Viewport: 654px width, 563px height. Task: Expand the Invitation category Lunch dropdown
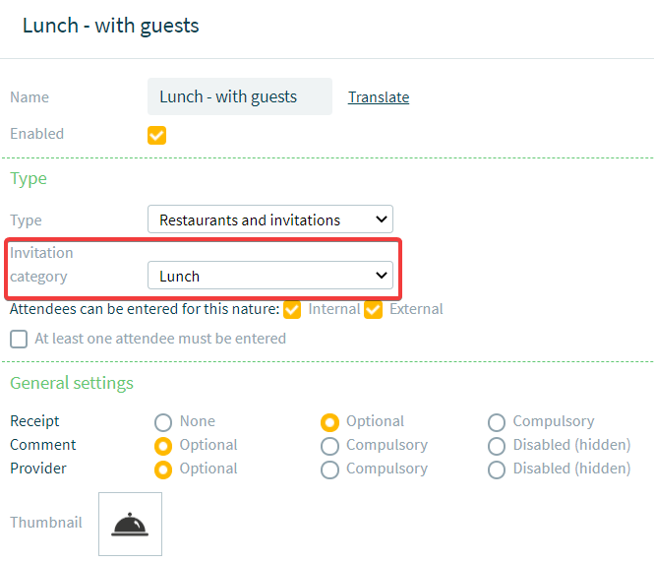270,275
